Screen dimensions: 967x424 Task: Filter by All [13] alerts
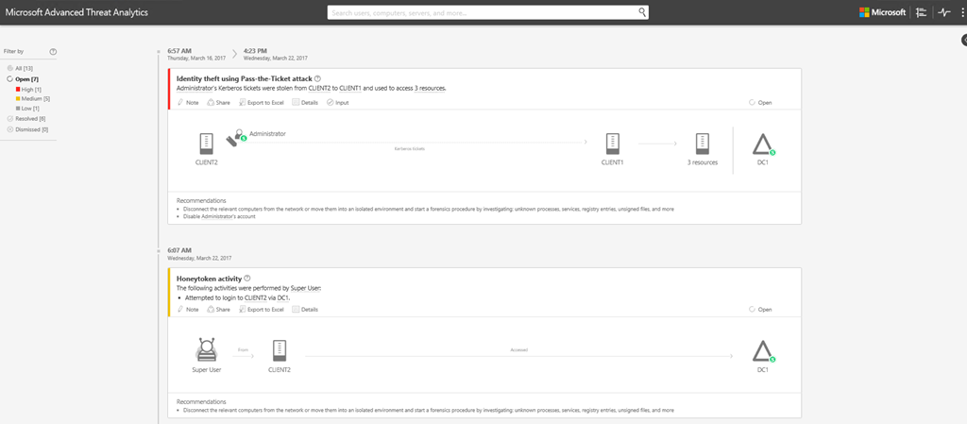pos(21,68)
